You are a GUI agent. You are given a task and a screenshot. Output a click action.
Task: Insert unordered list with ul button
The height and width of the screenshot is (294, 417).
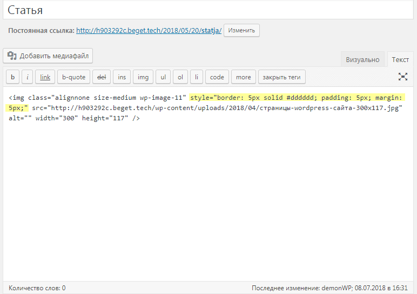click(163, 77)
